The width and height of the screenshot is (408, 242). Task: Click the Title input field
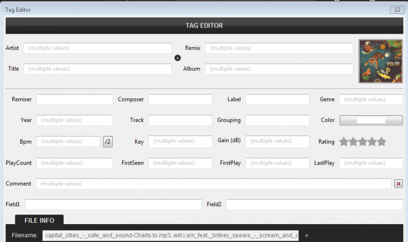(97, 69)
